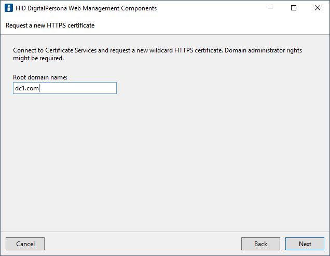Click the HID DigitalPersona app icon in title bar

click(x=9, y=8)
